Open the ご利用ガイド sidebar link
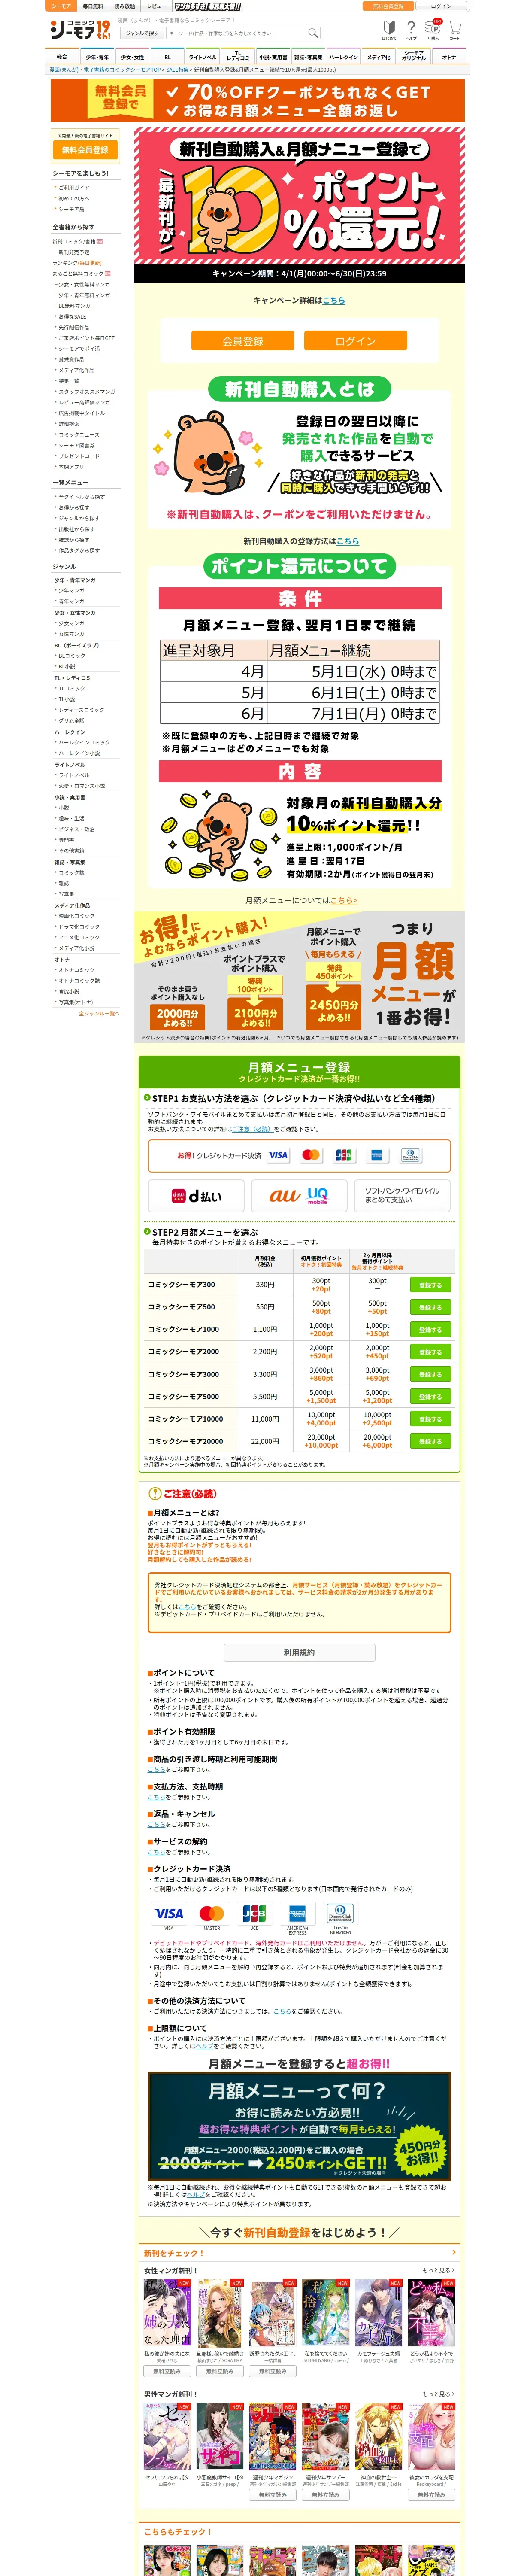Screen dimensions: 515x2576 [x=74, y=187]
